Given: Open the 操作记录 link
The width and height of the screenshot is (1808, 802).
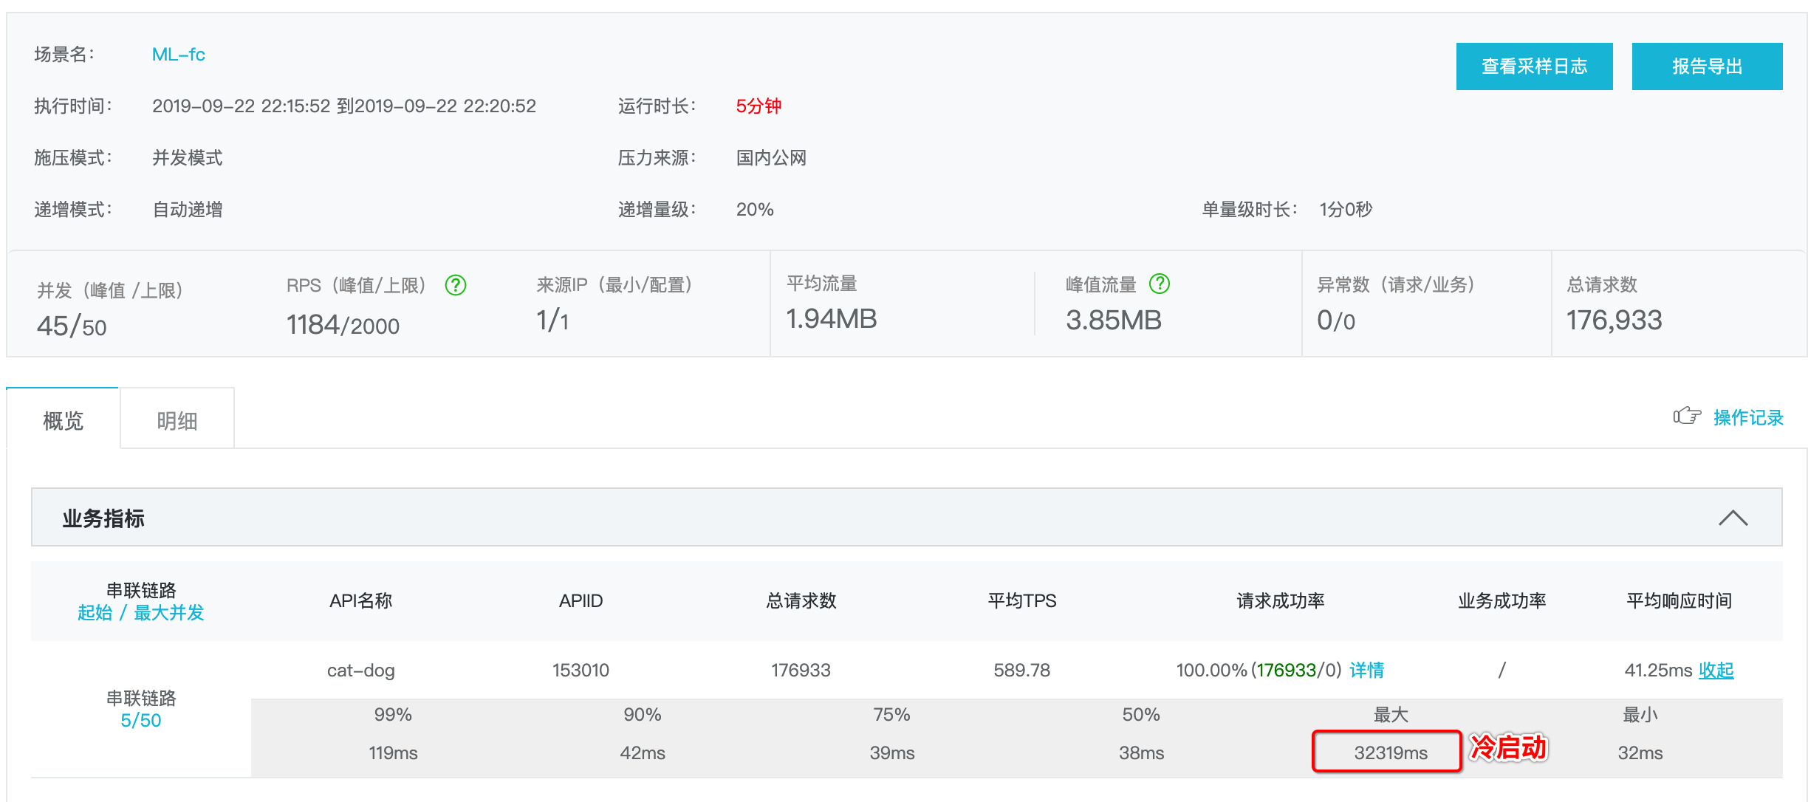Looking at the screenshot, I should 1747,417.
